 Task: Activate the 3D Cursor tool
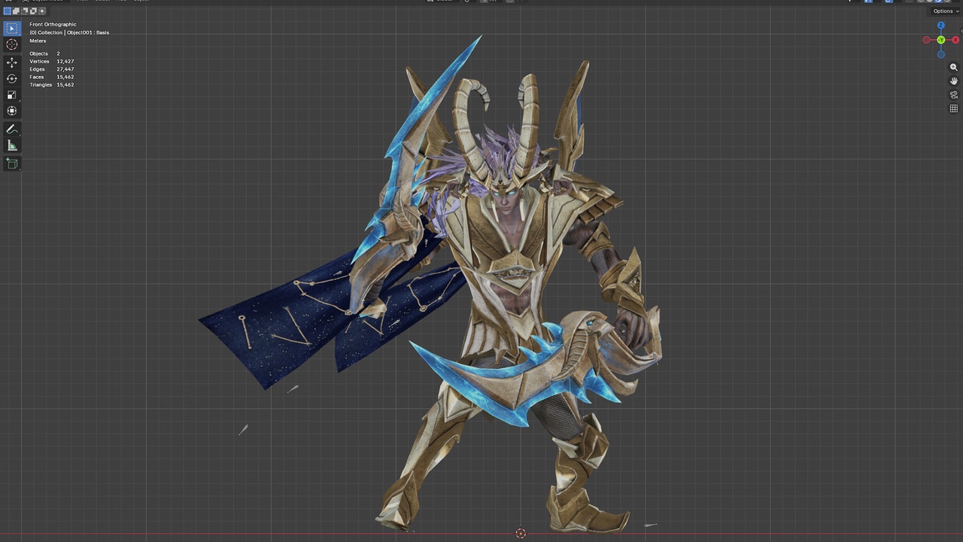tap(11, 45)
